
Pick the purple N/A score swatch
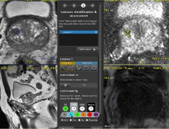click(x=96, y=115)
